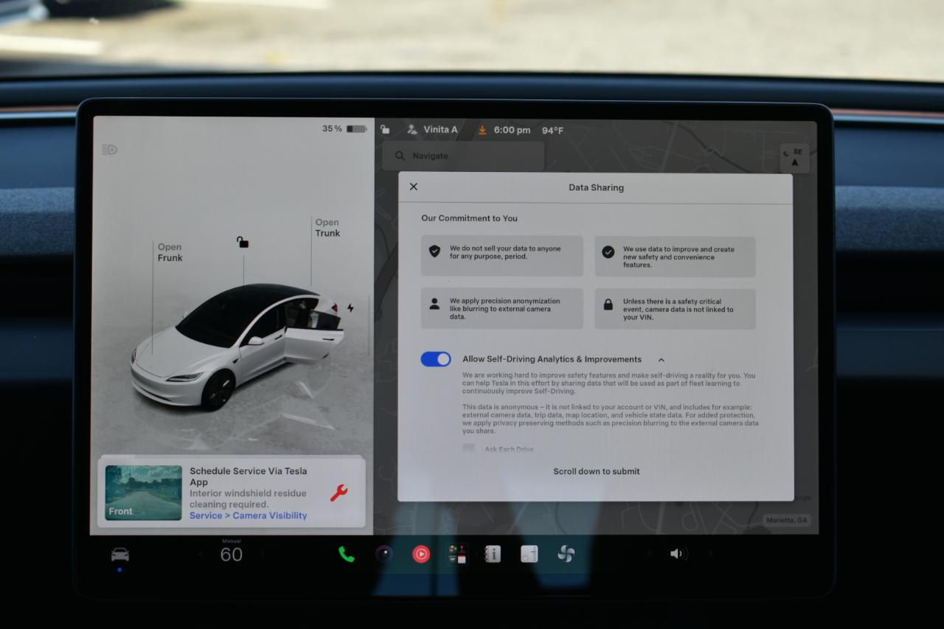Tap the shield icon on data card
Viewport: 944px width, 629px height.
pyautogui.click(x=434, y=251)
